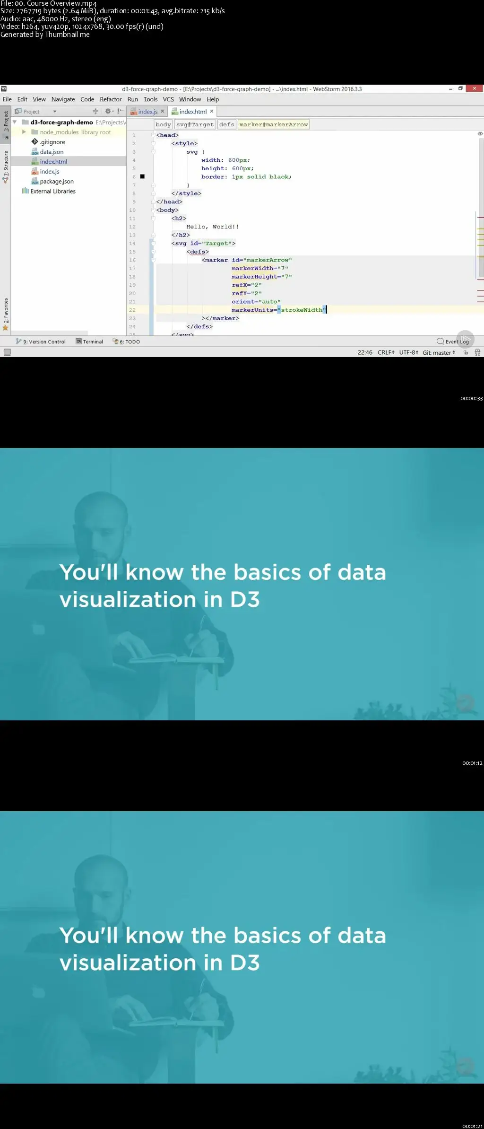
Task: Collapse the d3-force-graph-demo root folder
Action: pos(15,122)
